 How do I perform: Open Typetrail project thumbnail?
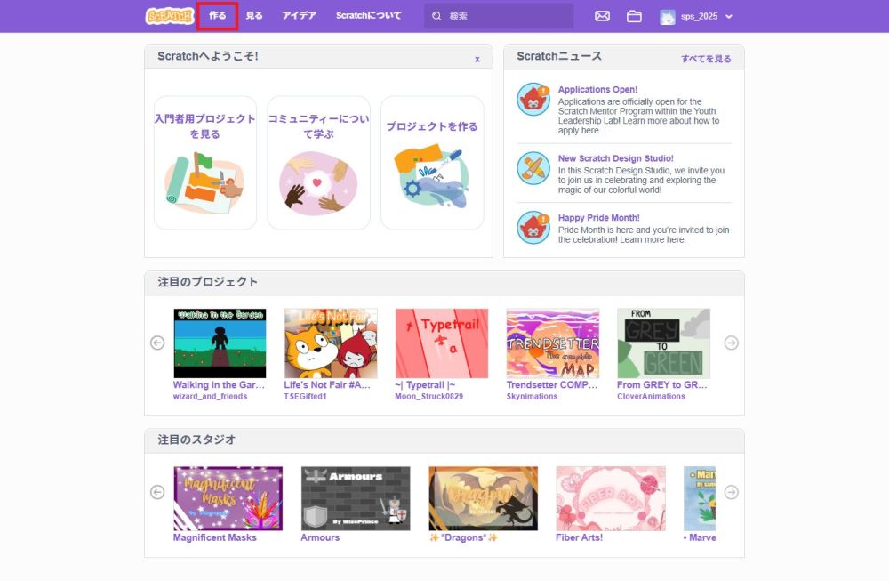tap(442, 343)
